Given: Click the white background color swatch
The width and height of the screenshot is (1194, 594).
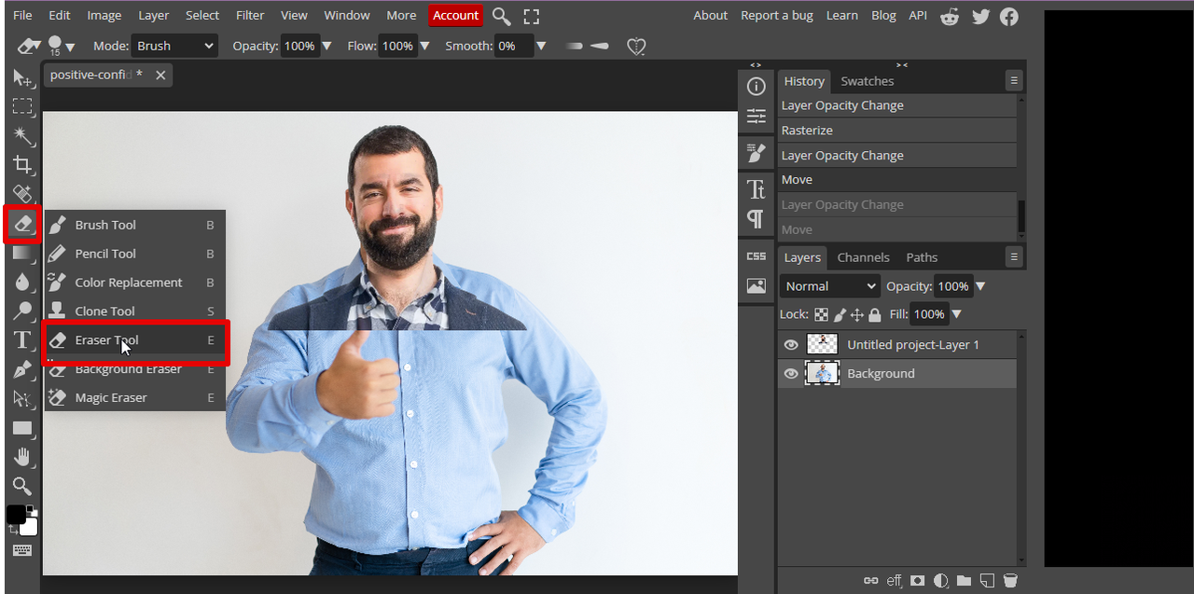Looking at the screenshot, I should coord(30,528).
